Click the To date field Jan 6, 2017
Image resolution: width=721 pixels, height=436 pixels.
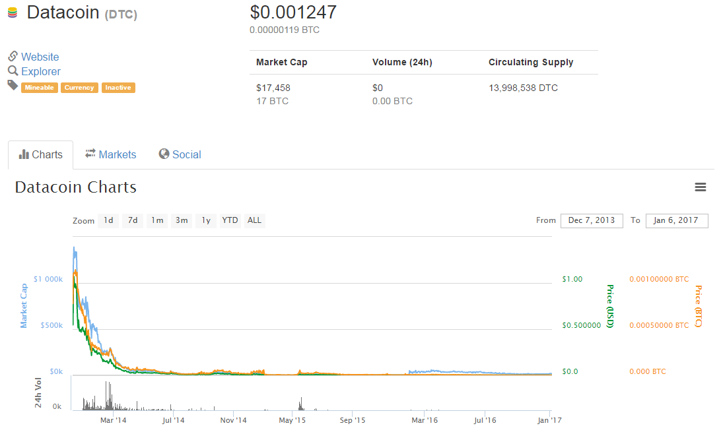pyautogui.click(x=677, y=220)
